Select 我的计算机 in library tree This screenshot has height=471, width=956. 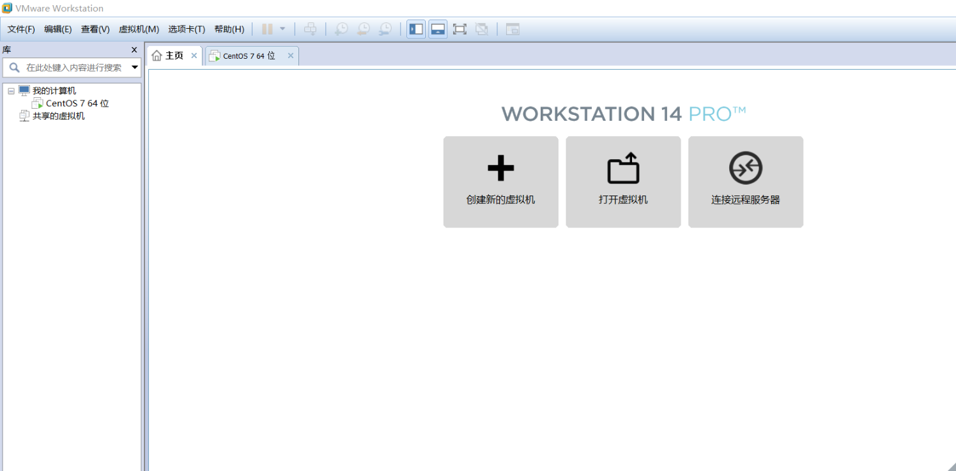point(54,91)
